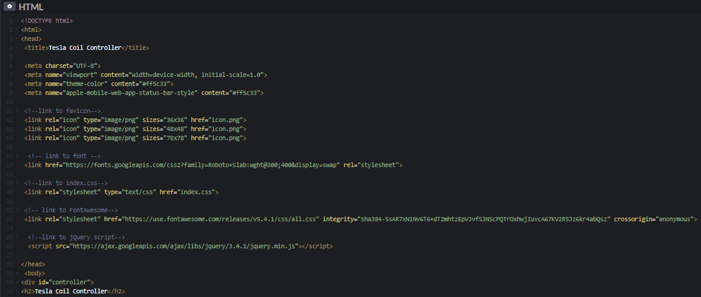Screen dimensions: 701x297
Task: Collapse the jQuery comment fold on line 25
Action: tap(16, 237)
